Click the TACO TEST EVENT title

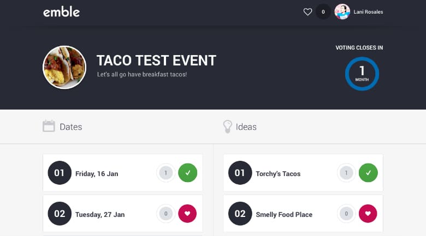point(156,60)
